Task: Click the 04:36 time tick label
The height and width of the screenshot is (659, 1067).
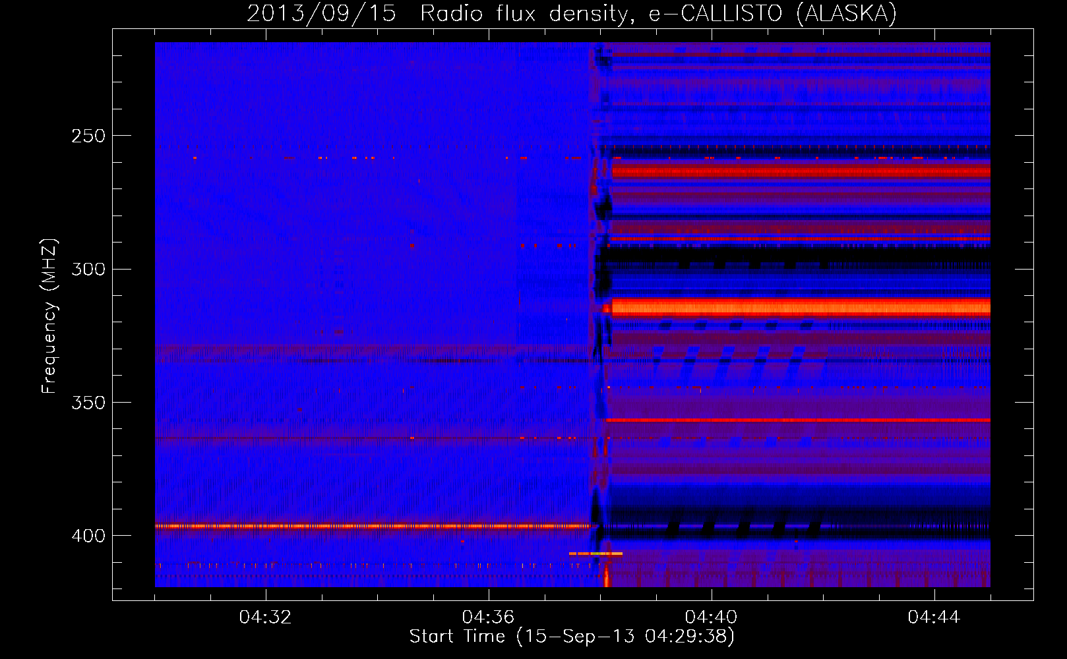Action: pyautogui.click(x=489, y=617)
